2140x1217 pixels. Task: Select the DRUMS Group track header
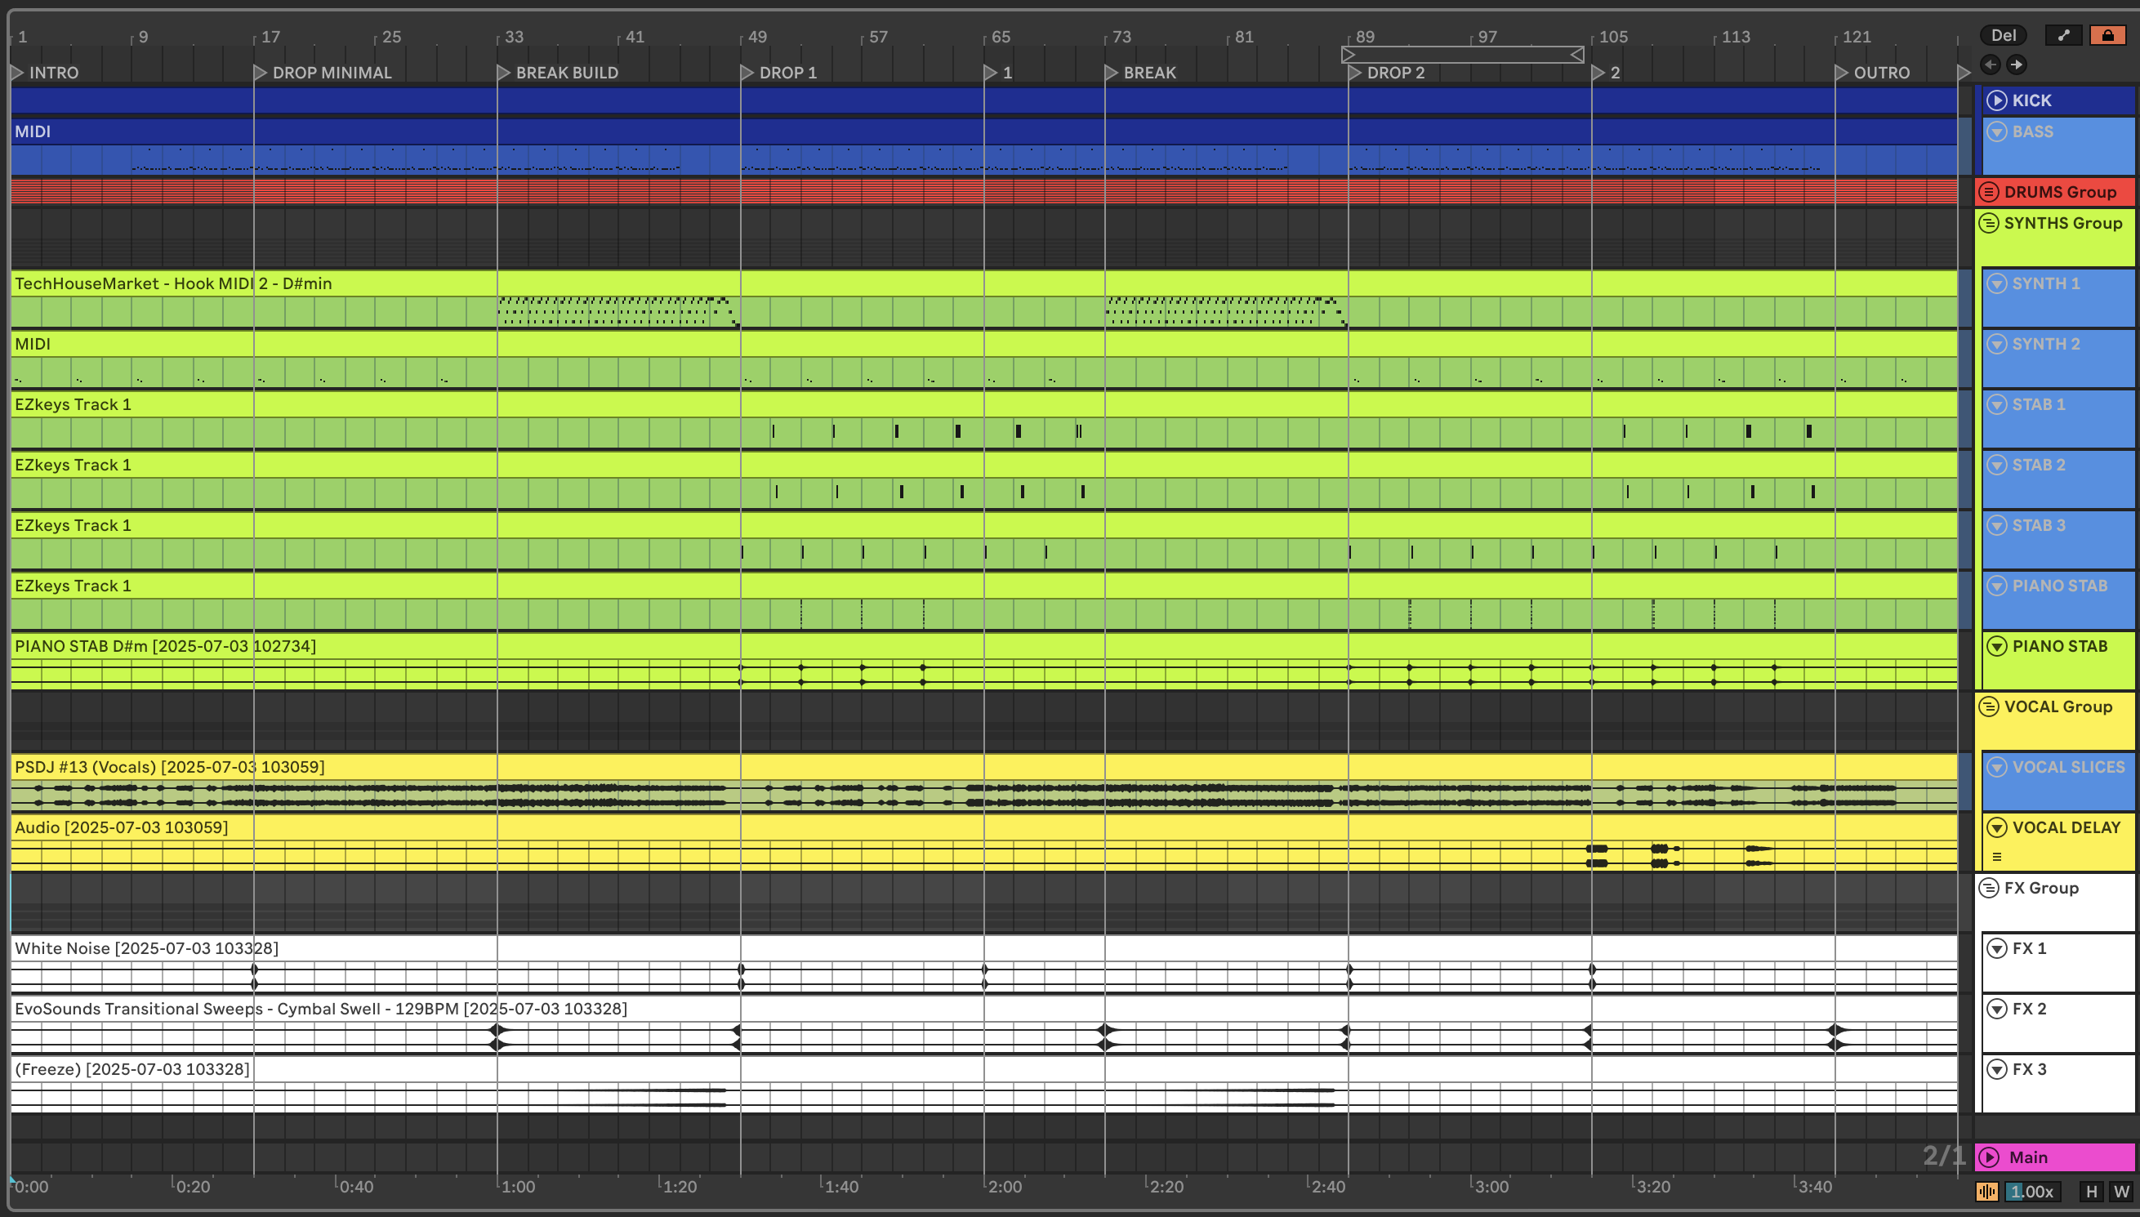[x=2055, y=191]
